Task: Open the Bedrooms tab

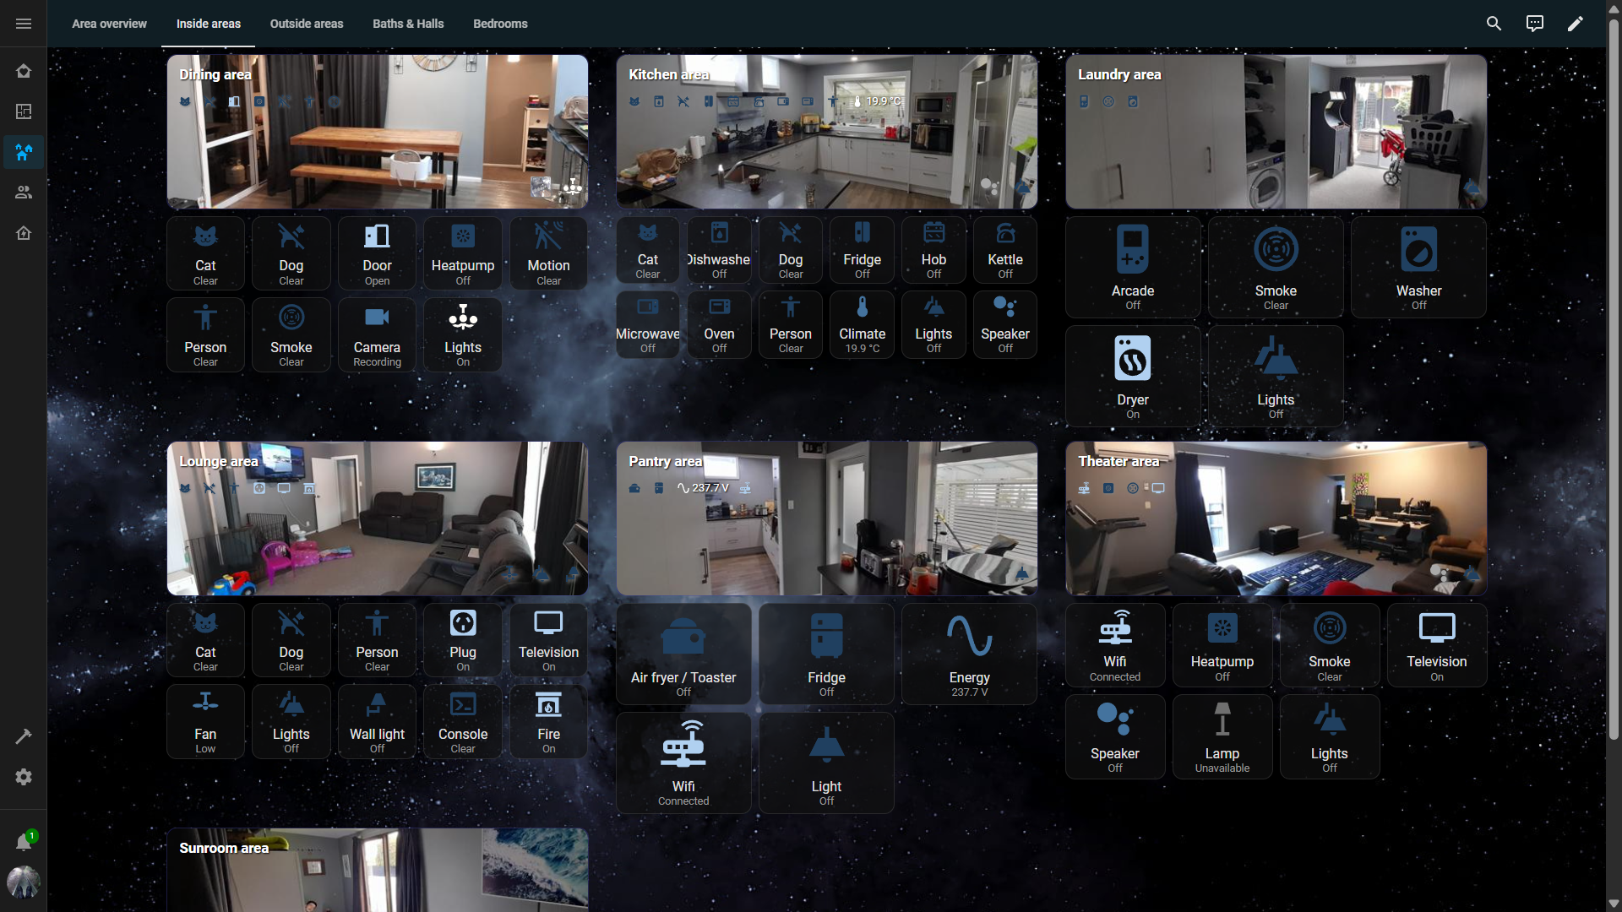Action: 500,24
